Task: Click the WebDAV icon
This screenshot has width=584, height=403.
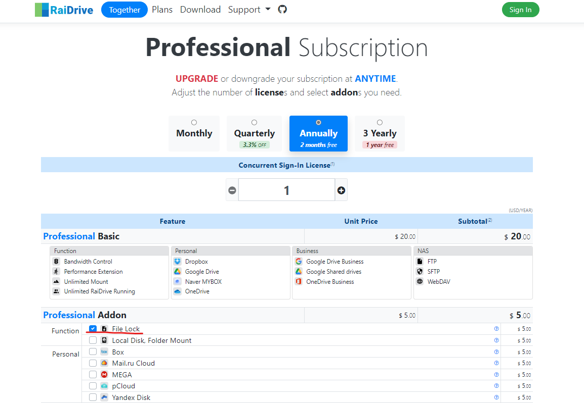Action: click(419, 281)
